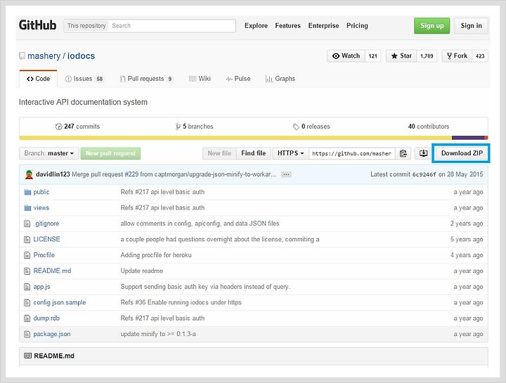The width and height of the screenshot is (506, 383).
Task: Click .gitignore file icon
Action: coord(27,223)
